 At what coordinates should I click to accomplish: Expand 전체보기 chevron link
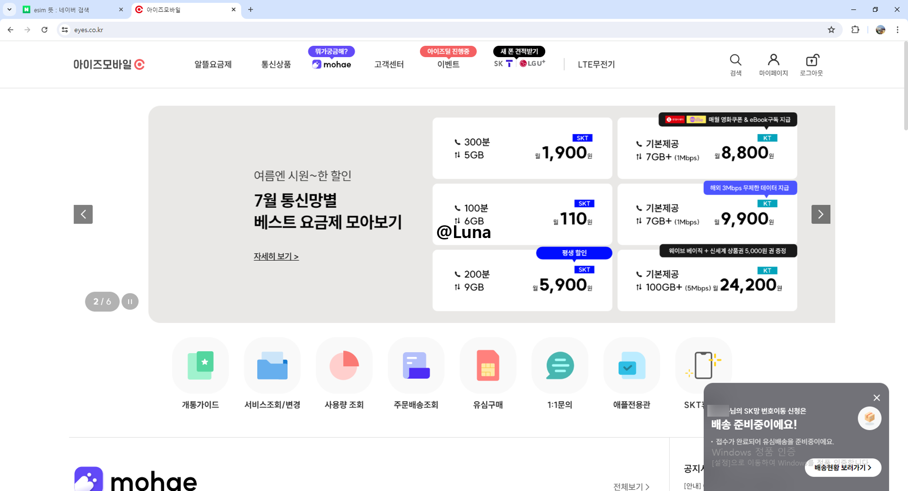tap(631, 486)
